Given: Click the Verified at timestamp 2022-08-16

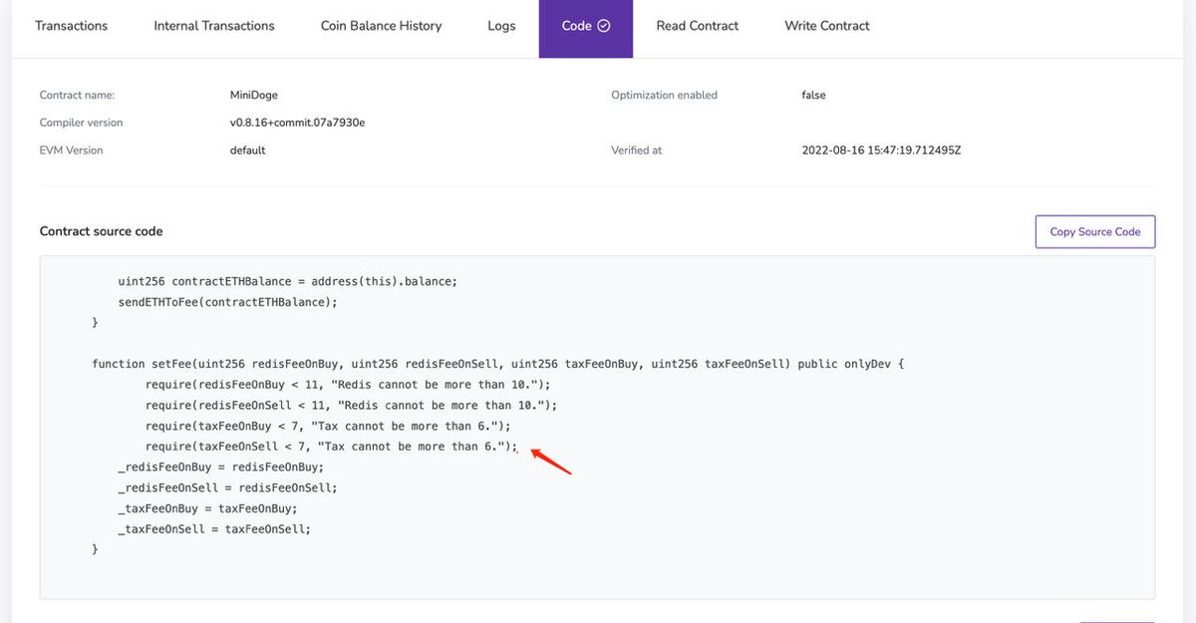Looking at the screenshot, I should [881, 151].
